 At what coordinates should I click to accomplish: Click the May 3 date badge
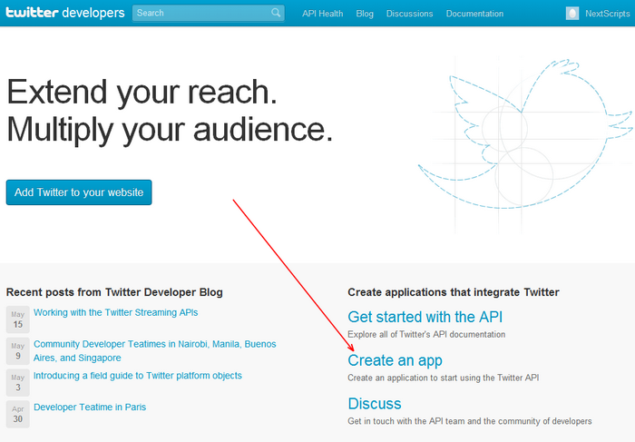click(x=18, y=383)
